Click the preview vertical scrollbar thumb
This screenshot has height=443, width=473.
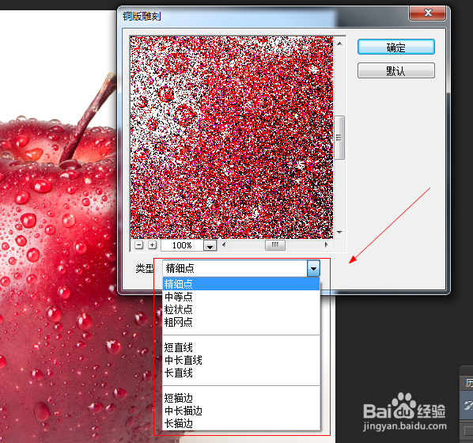339,138
